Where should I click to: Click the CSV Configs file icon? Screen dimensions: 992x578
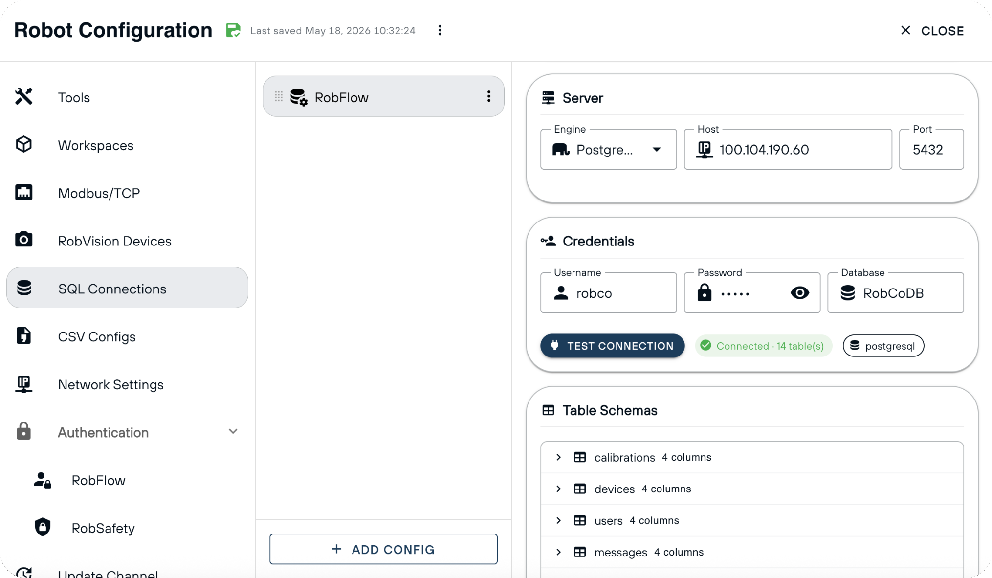[x=23, y=335]
